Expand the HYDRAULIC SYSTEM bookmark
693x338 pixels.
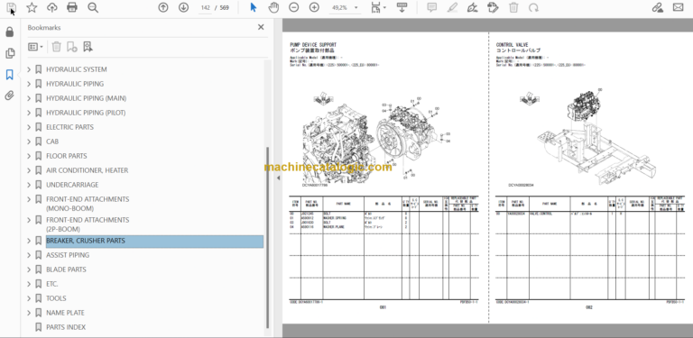click(29, 69)
